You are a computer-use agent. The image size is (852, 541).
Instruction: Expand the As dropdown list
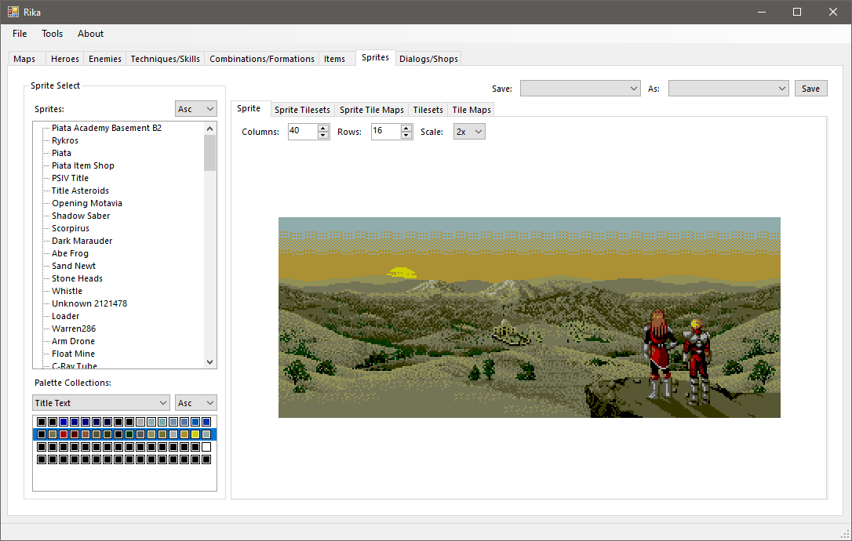click(x=728, y=89)
